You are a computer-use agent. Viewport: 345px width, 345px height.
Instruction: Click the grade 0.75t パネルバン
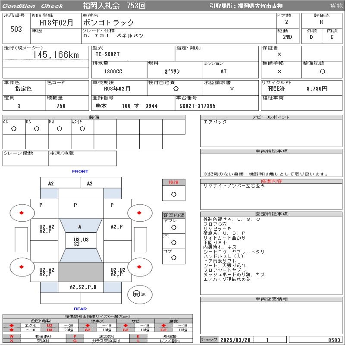point(113,36)
